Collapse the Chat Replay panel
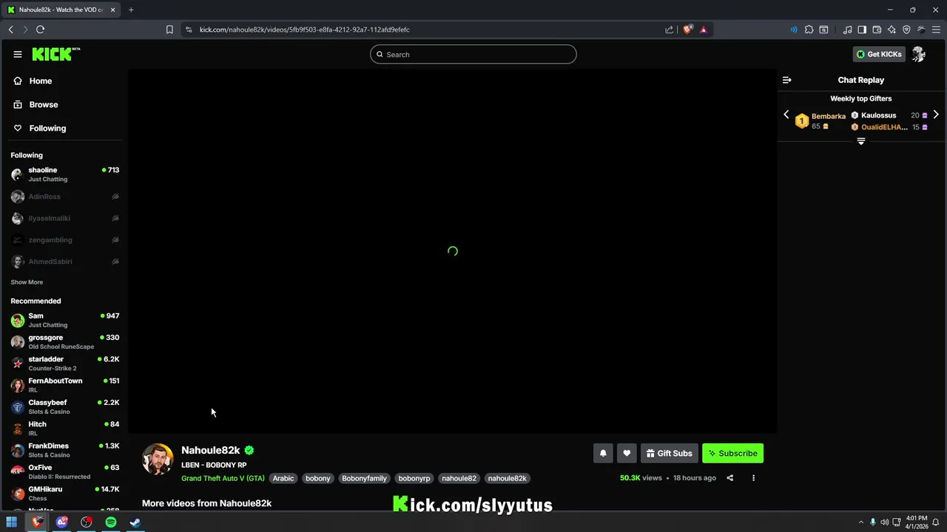The image size is (947, 532). click(x=787, y=80)
